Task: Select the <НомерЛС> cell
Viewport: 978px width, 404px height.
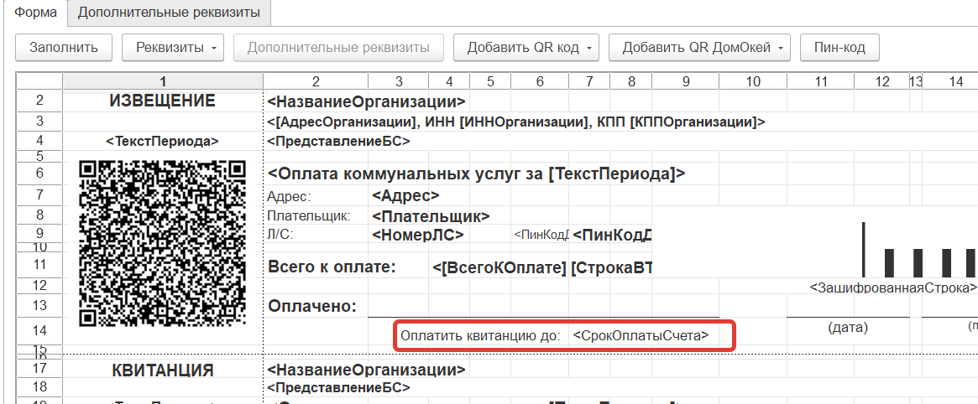Action: pos(418,235)
